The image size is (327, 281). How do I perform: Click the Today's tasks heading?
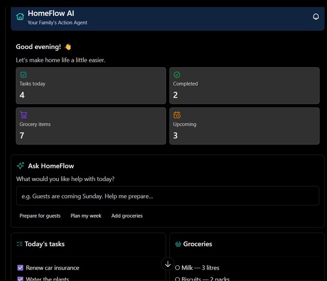pos(45,244)
